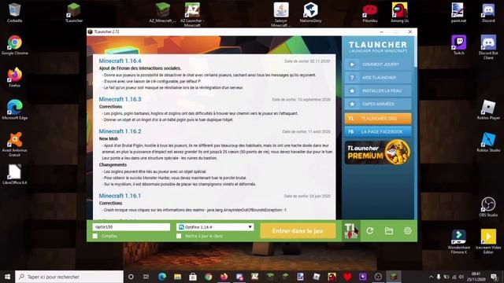Click the question mark icon beside 'Aide TLauncher'
The height and width of the screenshot is (283, 504).
click(x=352, y=78)
